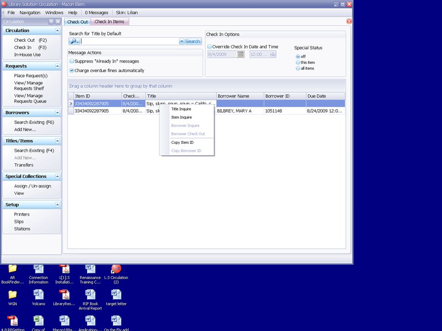Image resolution: width=442 pixels, height=331 pixels.
Task: Open the Connection Information desktop document
Action: (x=38, y=274)
